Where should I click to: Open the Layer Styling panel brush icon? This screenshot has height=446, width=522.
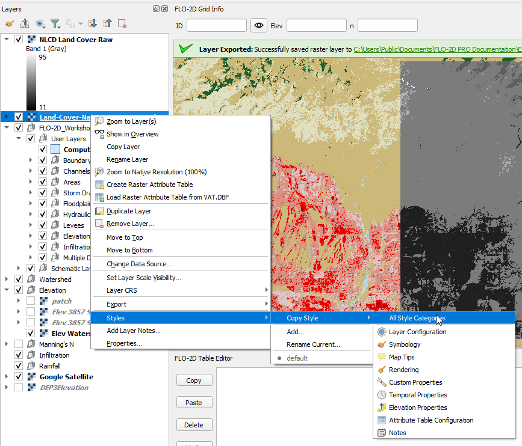[x=9, y=23]
